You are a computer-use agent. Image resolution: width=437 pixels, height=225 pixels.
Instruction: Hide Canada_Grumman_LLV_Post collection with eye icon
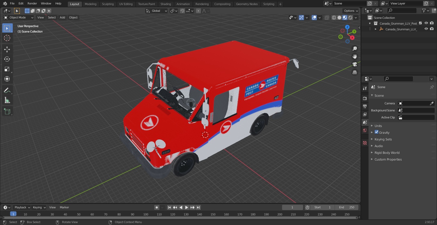coord(426,23)
